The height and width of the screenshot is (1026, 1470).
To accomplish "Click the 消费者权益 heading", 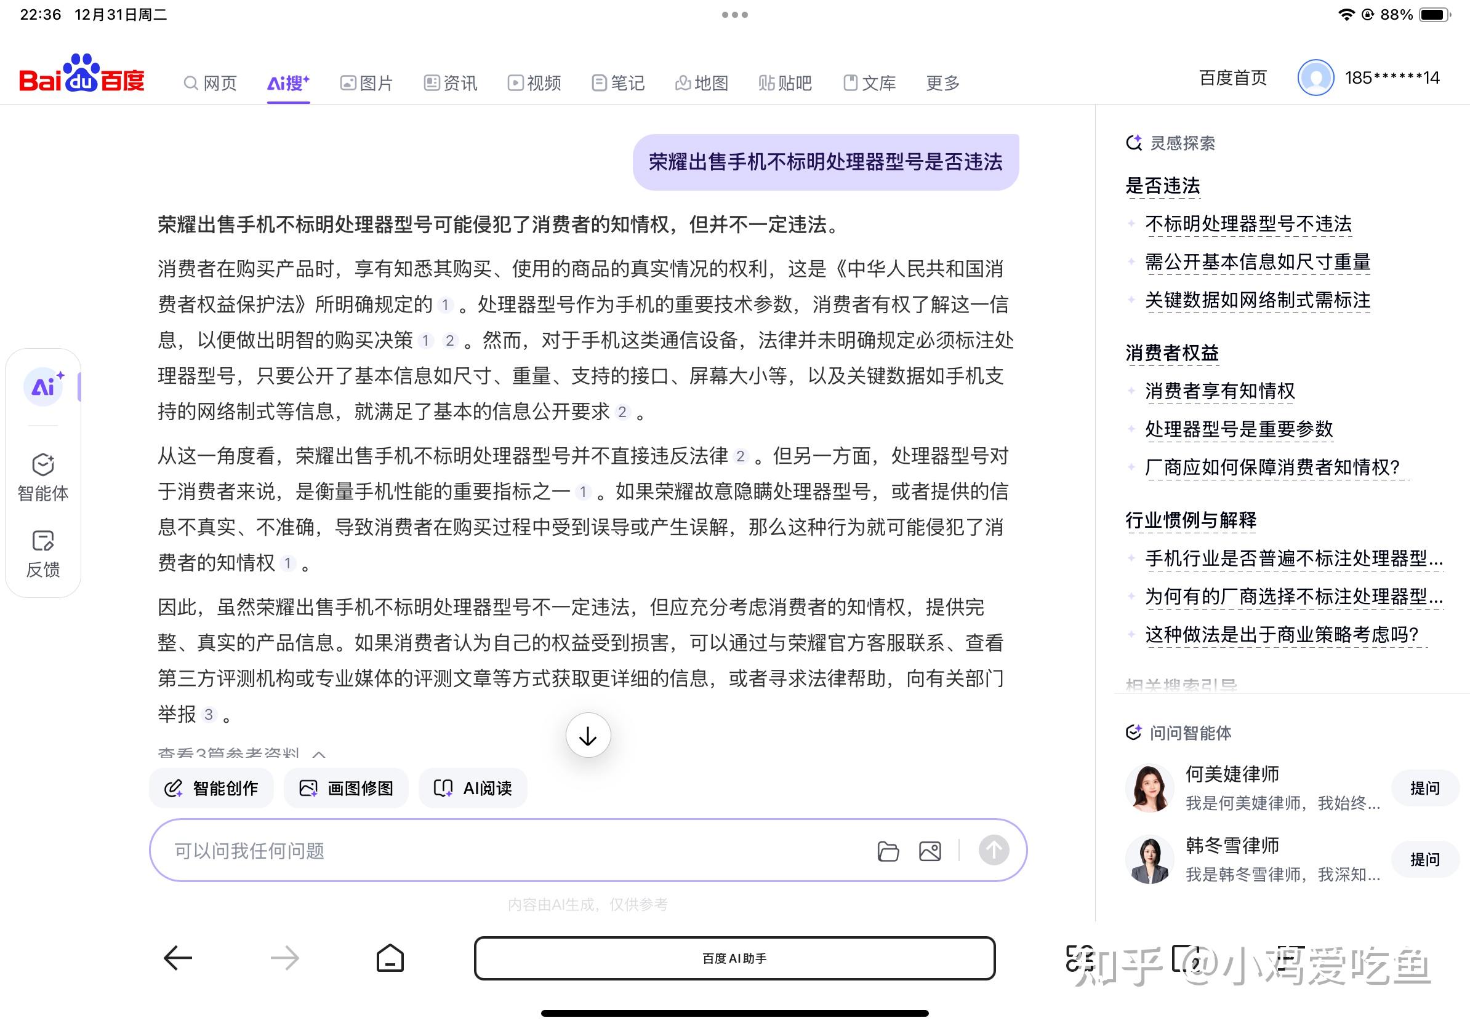I will pos(1172,353).
